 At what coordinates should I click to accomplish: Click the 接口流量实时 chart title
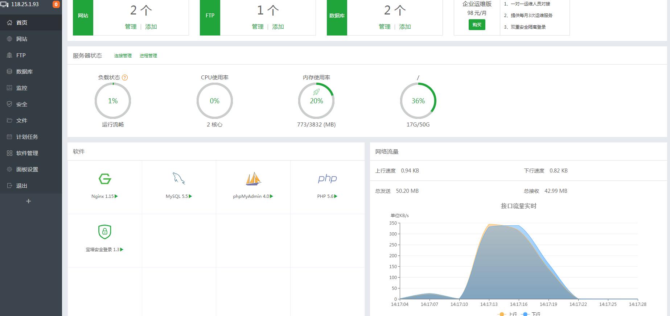(x=518, y=206)
